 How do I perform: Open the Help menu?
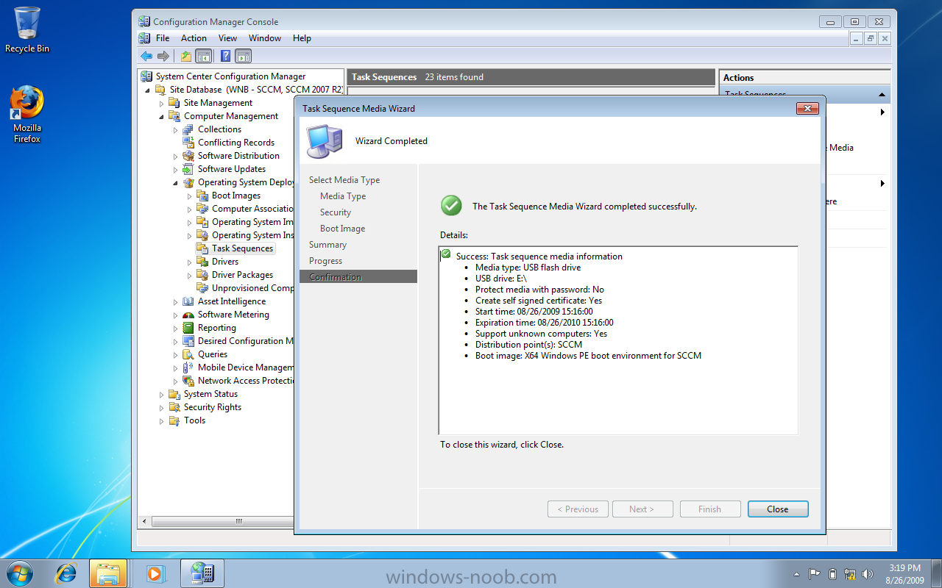302,38
